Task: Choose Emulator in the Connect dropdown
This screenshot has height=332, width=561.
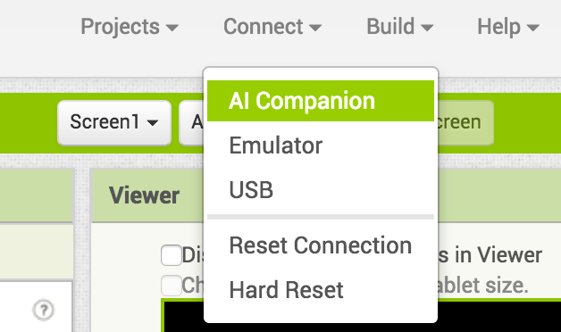Action: point(321,145)
